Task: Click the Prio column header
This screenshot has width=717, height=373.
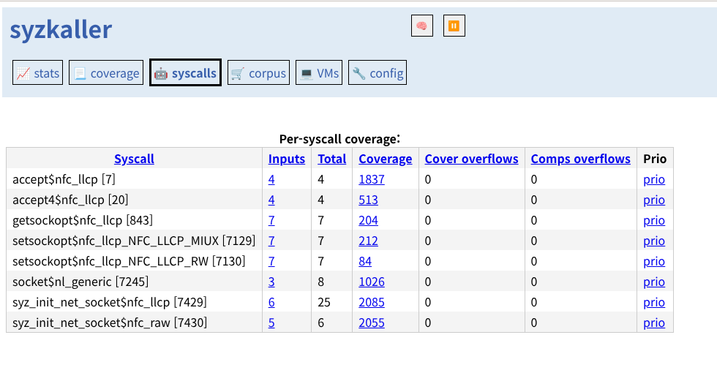Action: [x=655, y=159]
